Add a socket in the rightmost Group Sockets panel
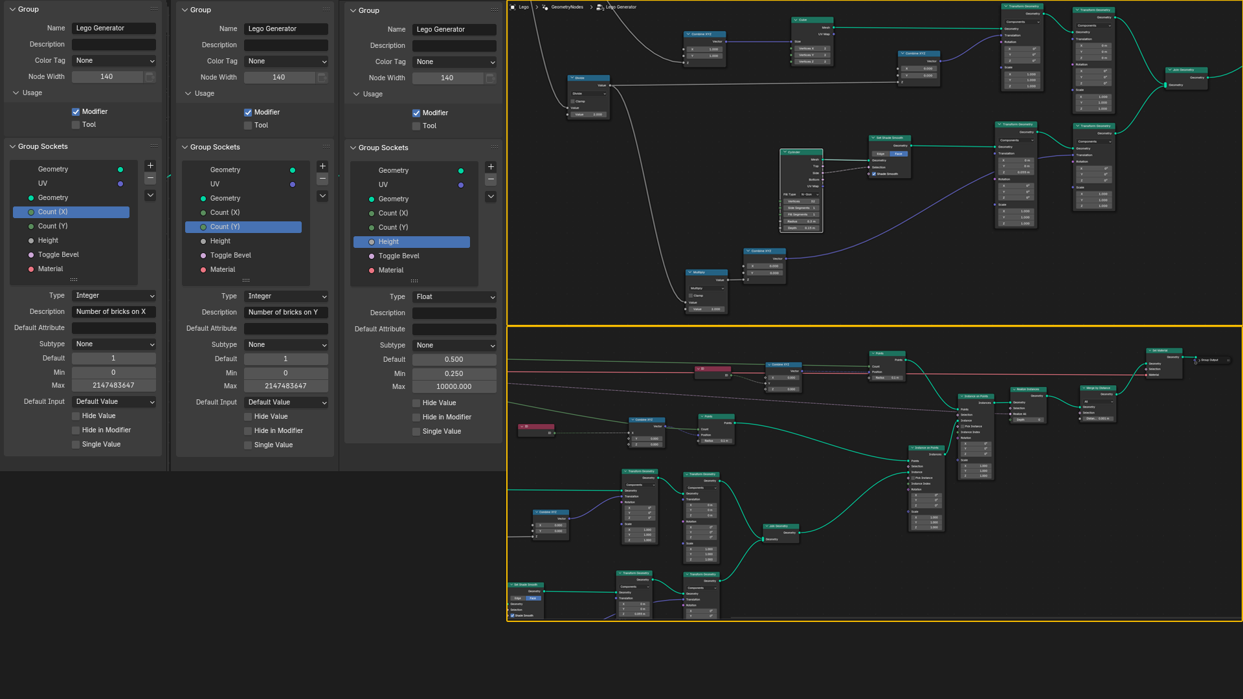 [x=491, y=167]
